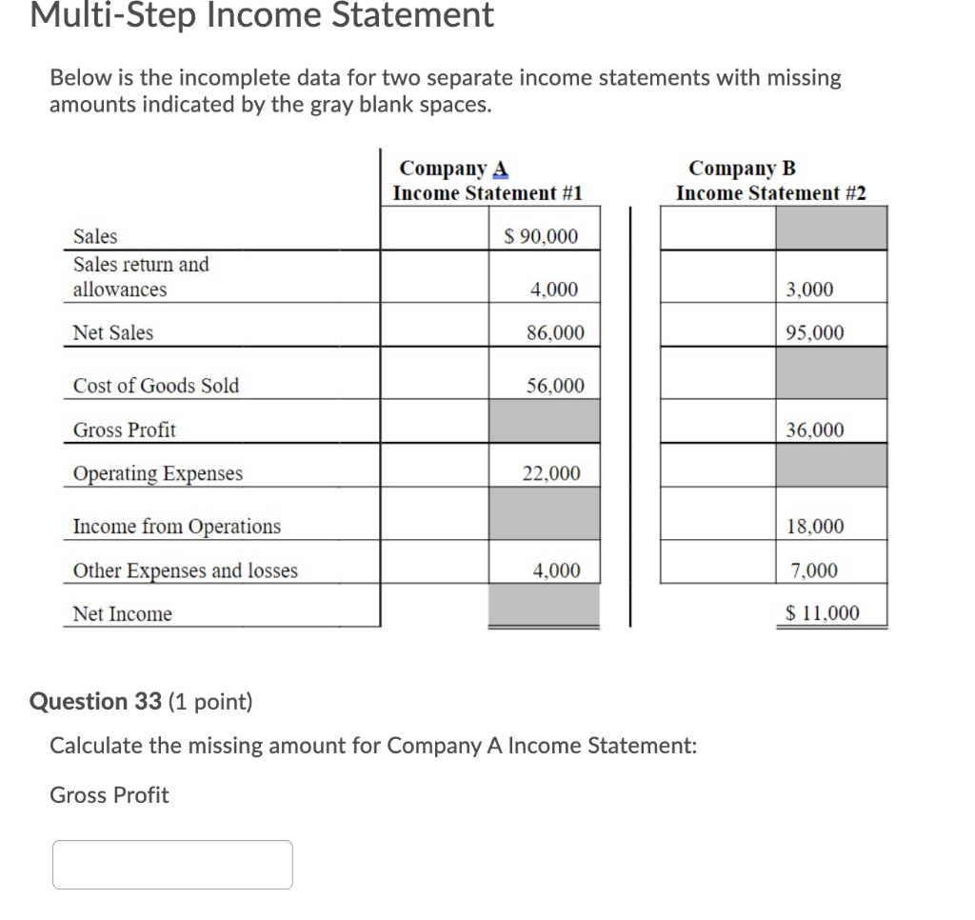Image resolution: width=975 pixels, height=920 pixels.
Task: Click the gray Cost of Goods Sold cell for Company B
Action: [830, 371]
